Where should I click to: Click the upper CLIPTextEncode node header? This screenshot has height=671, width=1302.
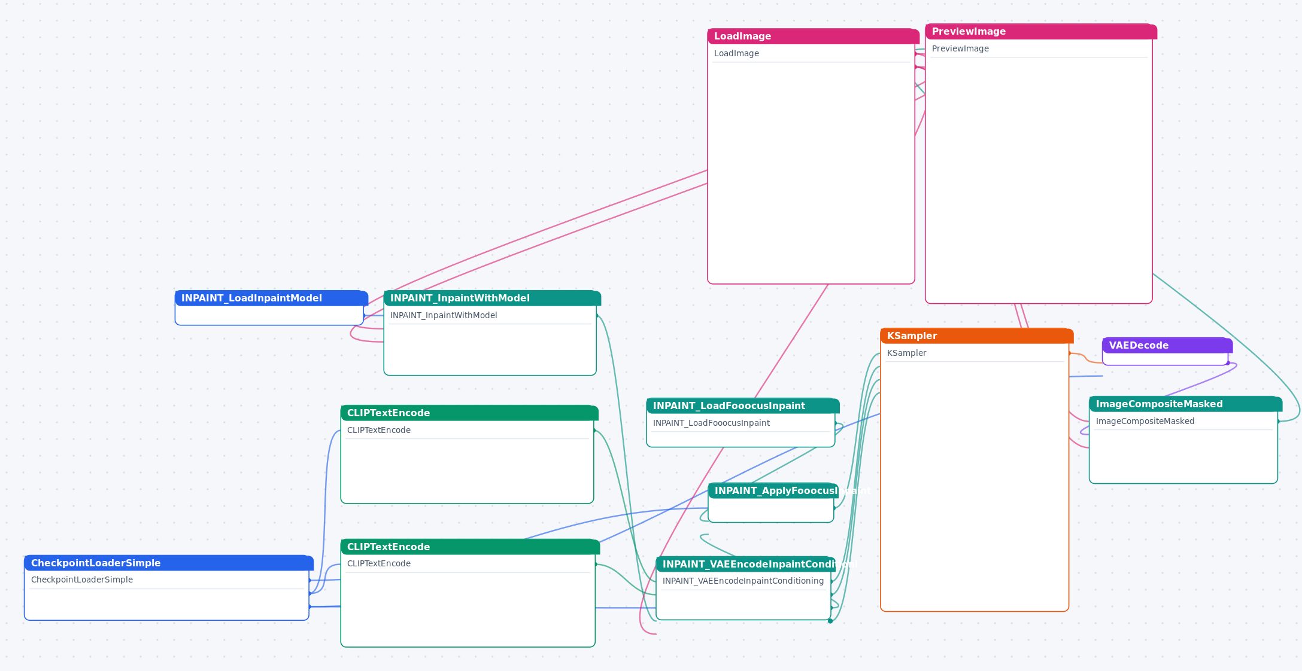tap(469, 413)
